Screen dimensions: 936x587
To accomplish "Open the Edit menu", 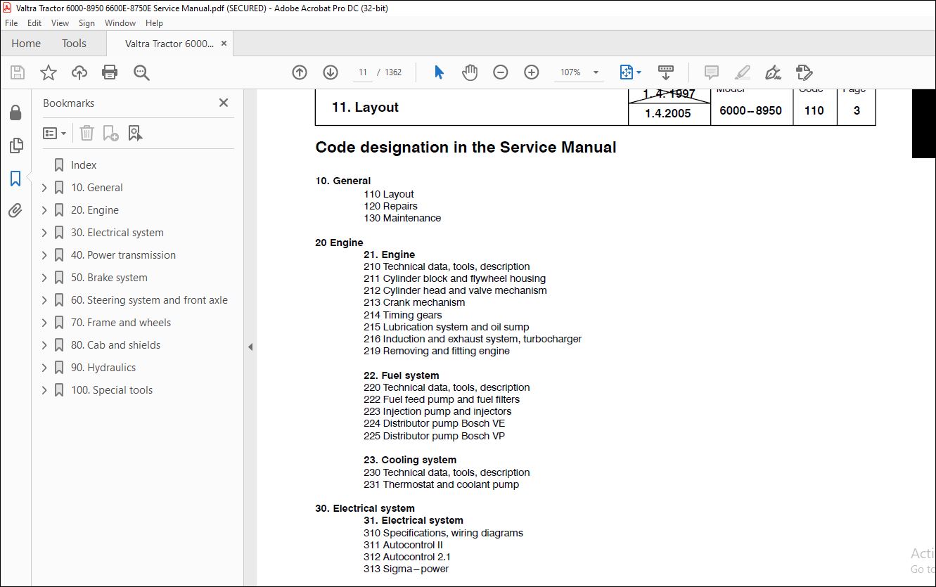I will pos(34,23).
